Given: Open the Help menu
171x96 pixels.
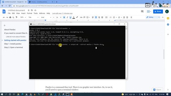Looking at the screenshot, I should coord(48,13).
